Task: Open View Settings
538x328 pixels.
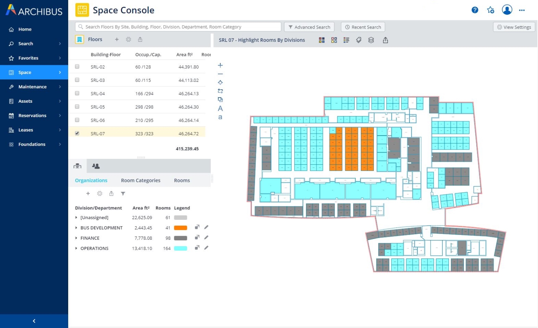Action: click(x=514, y=27)
